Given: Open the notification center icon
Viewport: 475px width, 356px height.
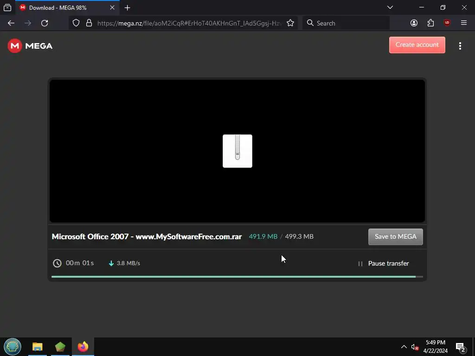Looking at the screenshot, I should pos(461,347).
